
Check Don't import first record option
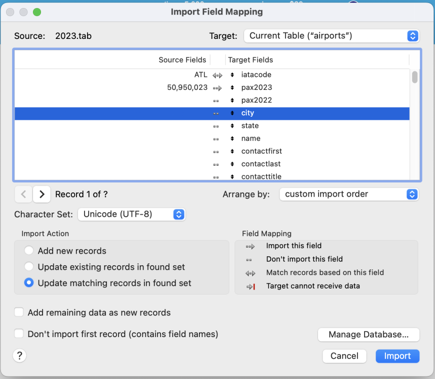pos(19,334)
